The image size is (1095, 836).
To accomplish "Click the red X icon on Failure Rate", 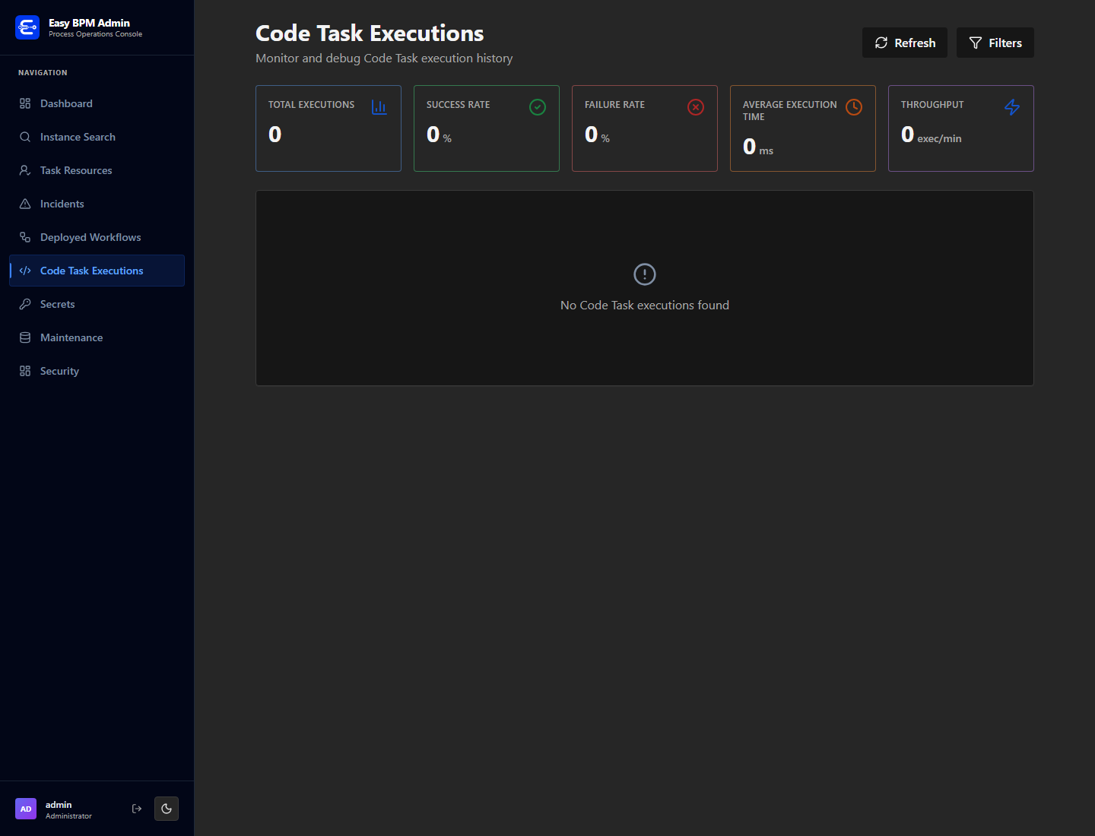I will pos(696,107).
